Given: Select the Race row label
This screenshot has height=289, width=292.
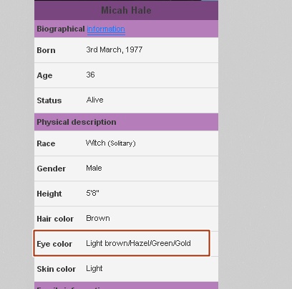Looking at the screenshot, I should pos(46,143).
